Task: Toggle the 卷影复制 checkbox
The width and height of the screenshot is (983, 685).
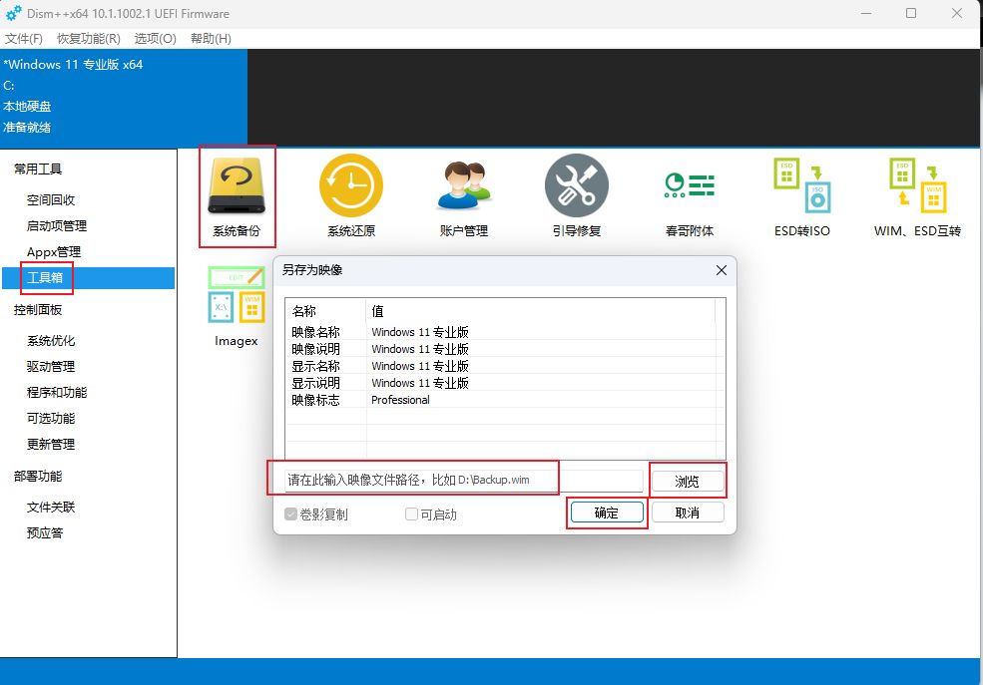Action: tap(291, 514)
